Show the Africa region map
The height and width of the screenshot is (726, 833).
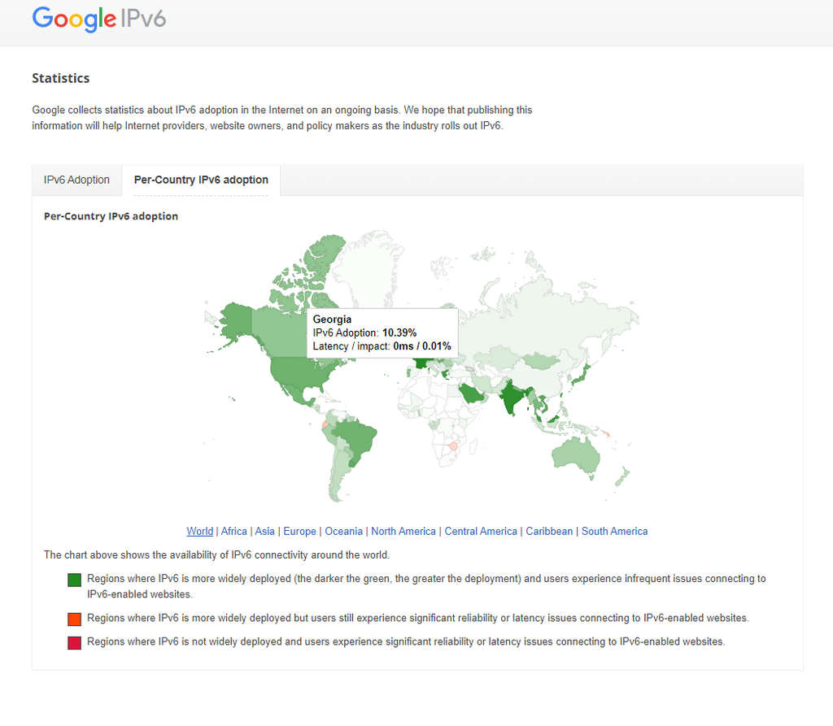(233, 531)
